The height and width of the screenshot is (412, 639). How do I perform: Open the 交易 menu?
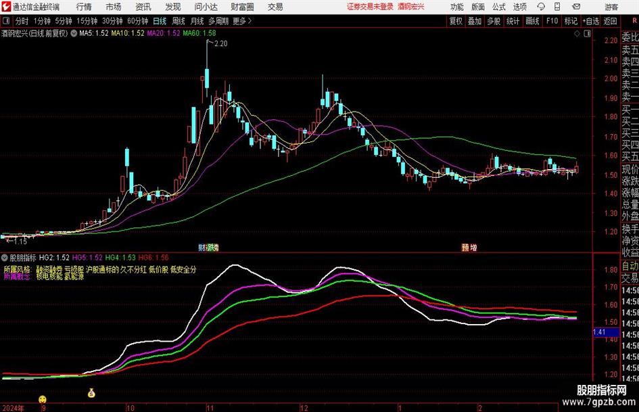(x=275, y=7)
